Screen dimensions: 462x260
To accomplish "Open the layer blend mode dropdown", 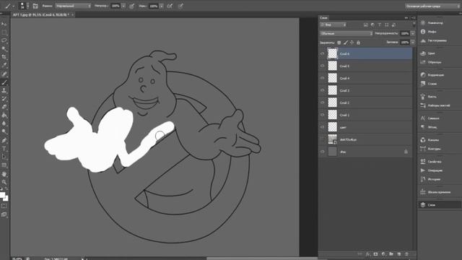I will point(346,34).
